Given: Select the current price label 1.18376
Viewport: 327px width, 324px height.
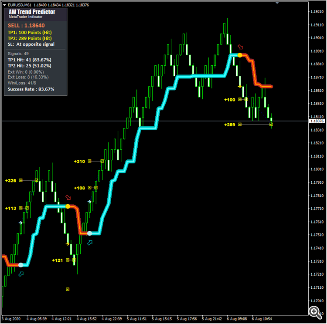Looking at the screenshot, I should [317, 121].
